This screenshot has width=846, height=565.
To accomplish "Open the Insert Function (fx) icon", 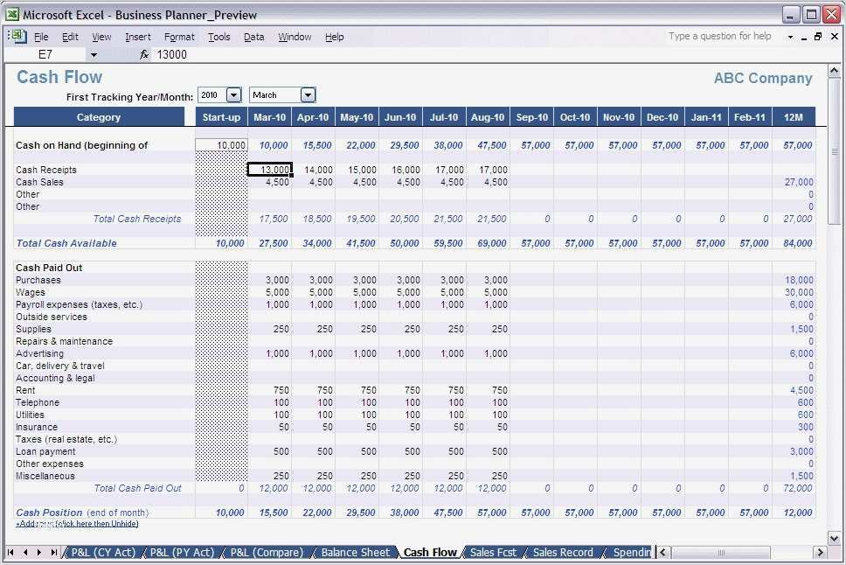I will [x=143, y=54].
